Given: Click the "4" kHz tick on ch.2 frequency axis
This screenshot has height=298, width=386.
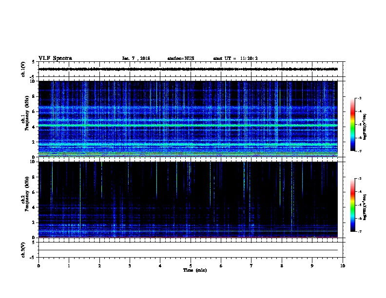Looking at the screenshot, I should (x=34, y=207).
